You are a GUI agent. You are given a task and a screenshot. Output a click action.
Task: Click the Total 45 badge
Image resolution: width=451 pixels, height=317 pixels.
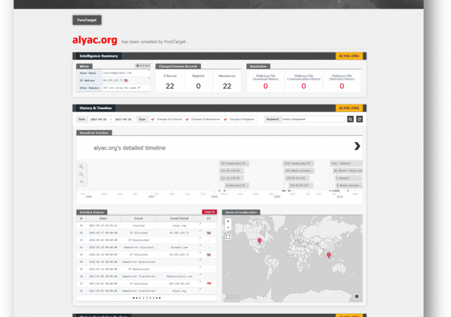coord(210,212)
